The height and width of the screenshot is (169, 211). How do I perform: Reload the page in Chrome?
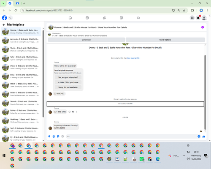pos(16,10)
